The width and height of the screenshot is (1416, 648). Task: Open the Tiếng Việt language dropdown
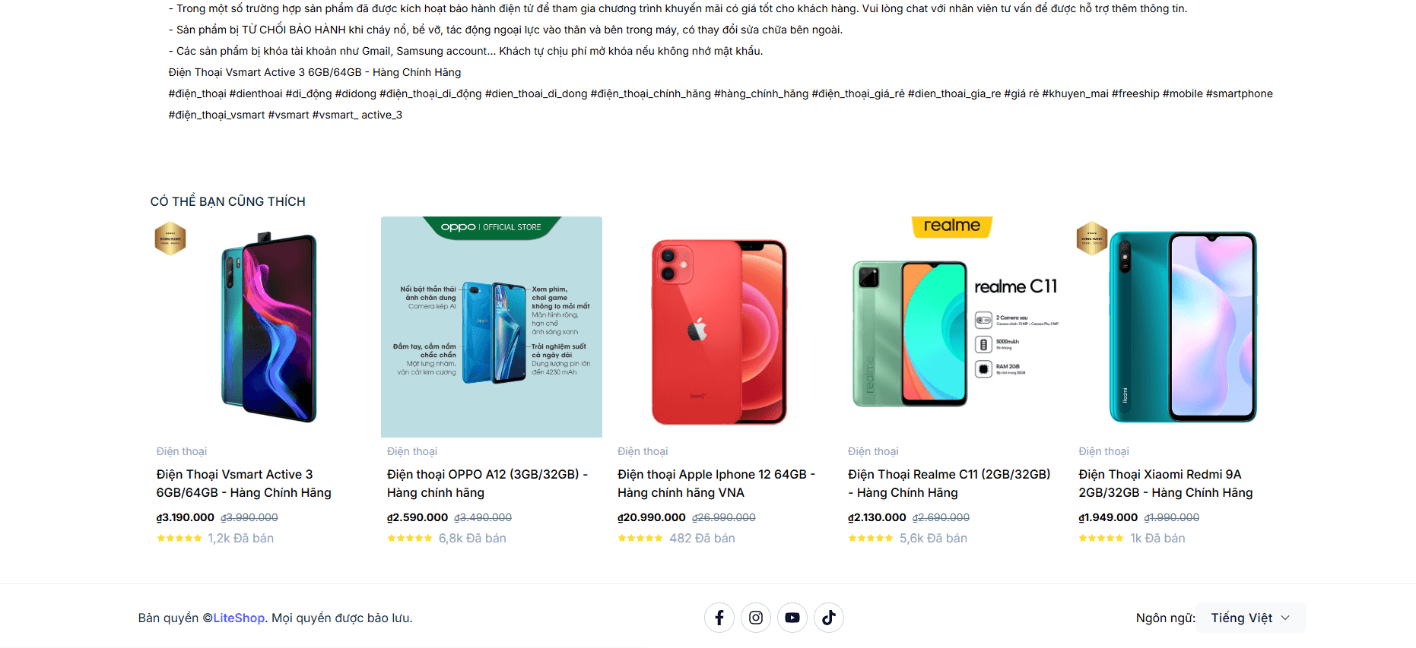[x=1250, y=618]
